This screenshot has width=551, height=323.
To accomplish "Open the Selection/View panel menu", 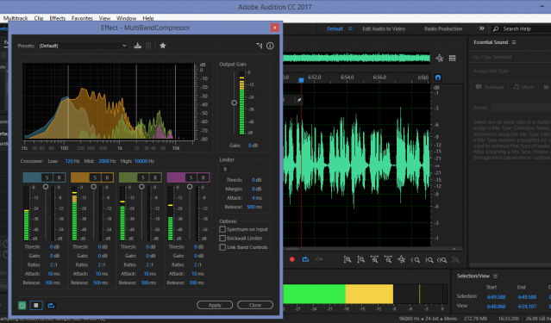I will (495, 276).
